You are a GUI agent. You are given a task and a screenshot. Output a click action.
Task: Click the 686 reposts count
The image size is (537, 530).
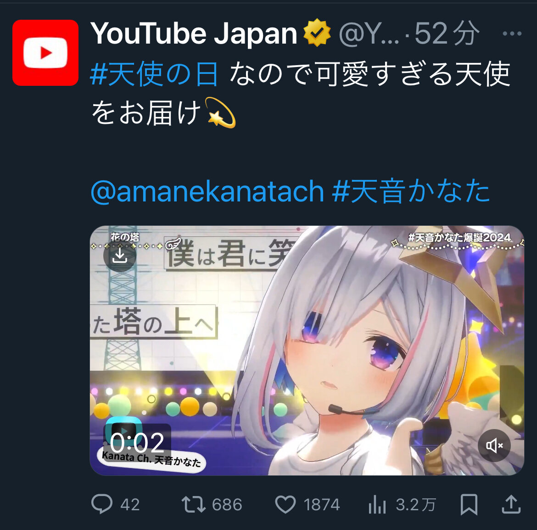(x=227, y=505)
